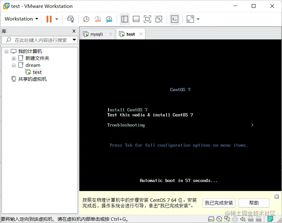Open the Workstation menu
The height and width of the screenshot is (223, 282).
click(21, 19)
